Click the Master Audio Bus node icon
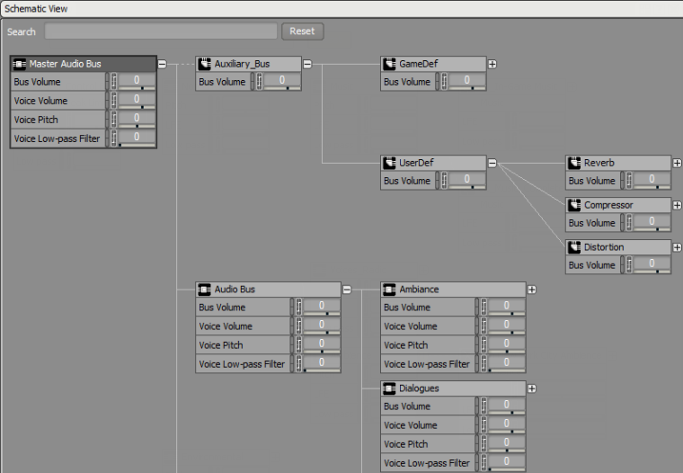 [20, 64]
